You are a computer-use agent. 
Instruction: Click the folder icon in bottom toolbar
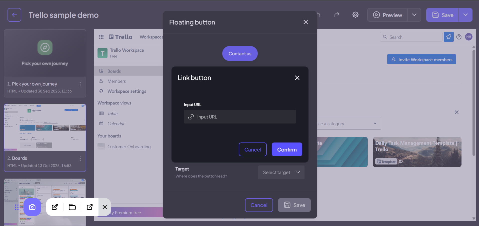point(72,207)
